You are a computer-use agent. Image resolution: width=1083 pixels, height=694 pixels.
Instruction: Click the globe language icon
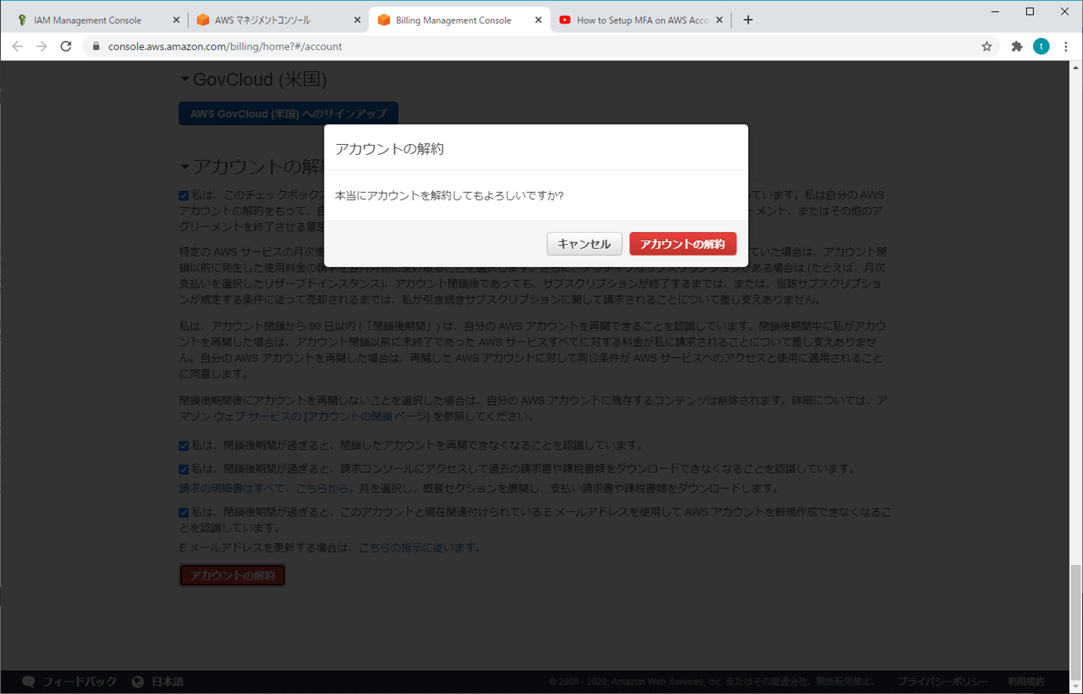(x=137, y=681)
